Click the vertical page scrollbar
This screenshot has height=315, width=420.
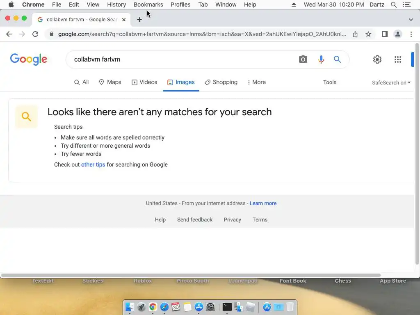tap(417, 154)
